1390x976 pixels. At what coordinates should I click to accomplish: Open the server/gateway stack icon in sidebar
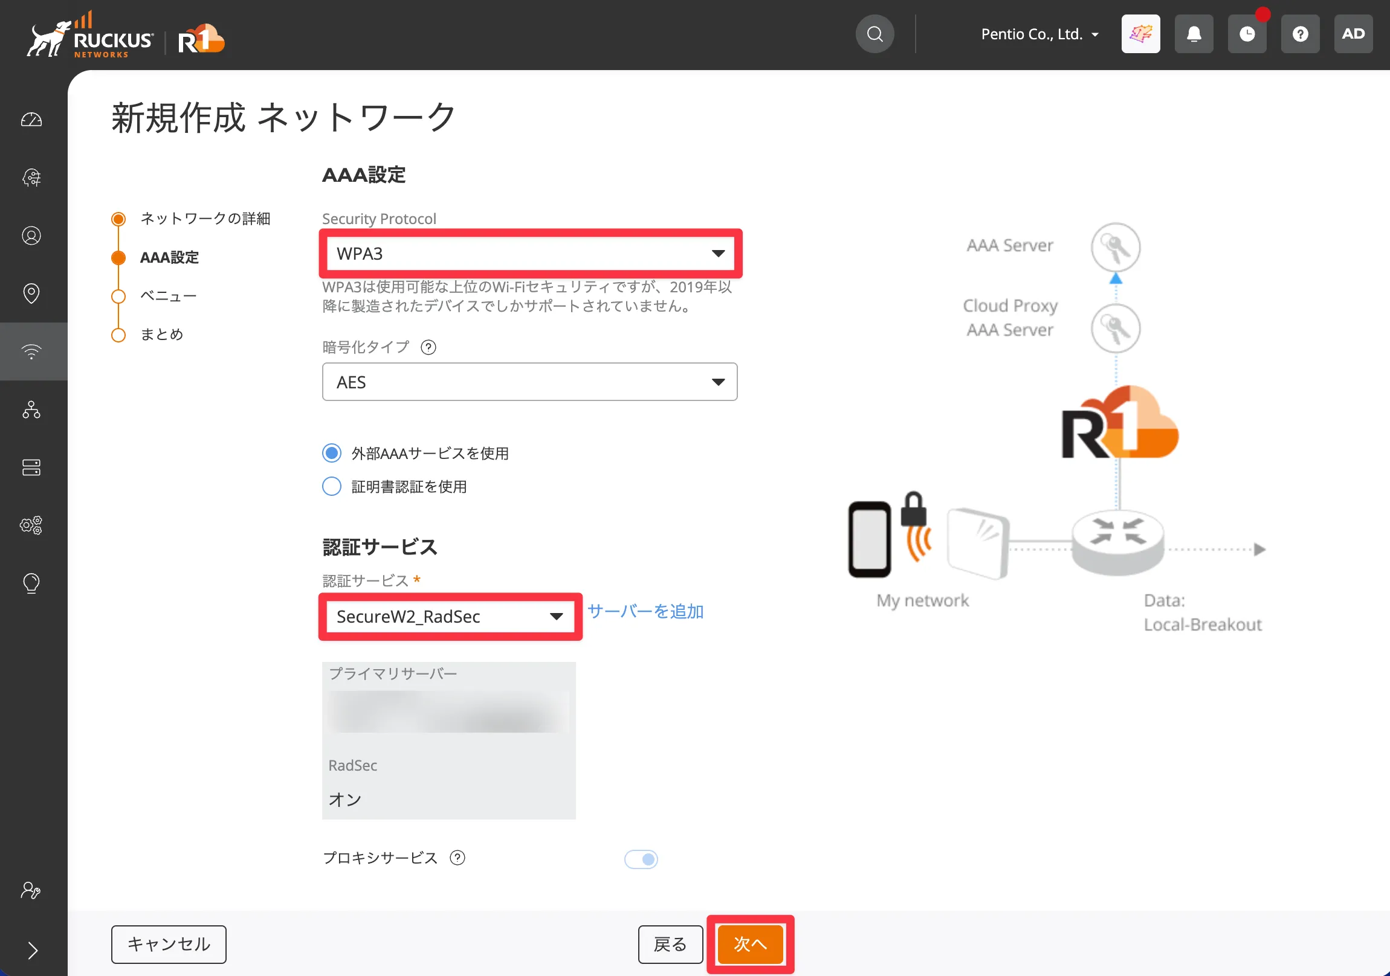(31, 467)
